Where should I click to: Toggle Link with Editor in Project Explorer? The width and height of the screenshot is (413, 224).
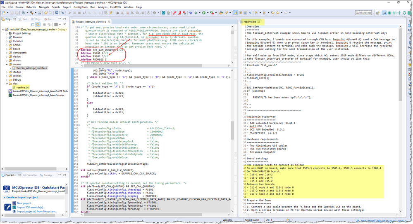38,24
